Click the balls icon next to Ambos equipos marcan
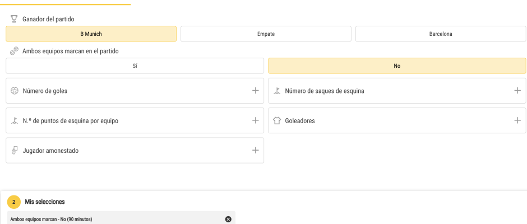This screenshot has width=527, height=224. 14,51
